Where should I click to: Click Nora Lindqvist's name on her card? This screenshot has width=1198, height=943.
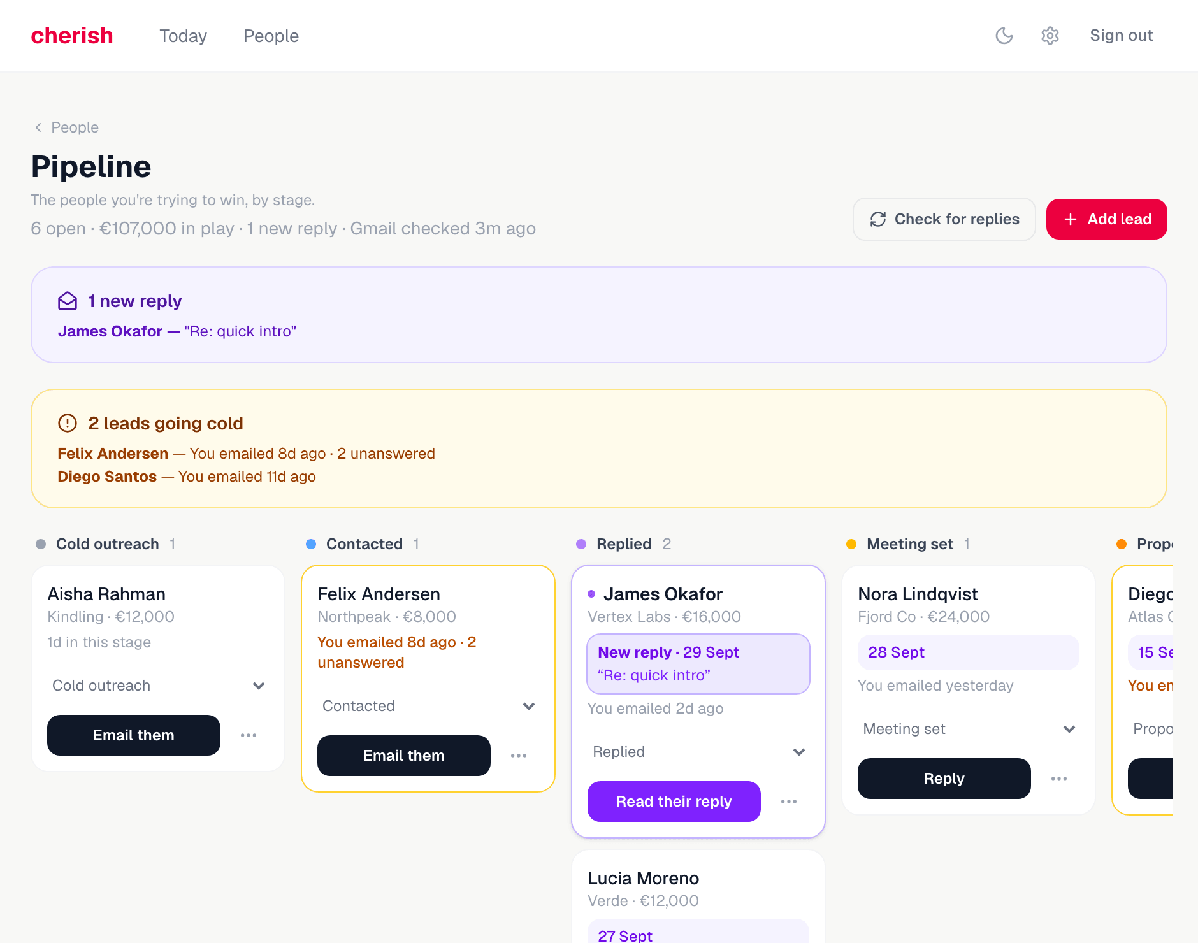tap(918, 594)
